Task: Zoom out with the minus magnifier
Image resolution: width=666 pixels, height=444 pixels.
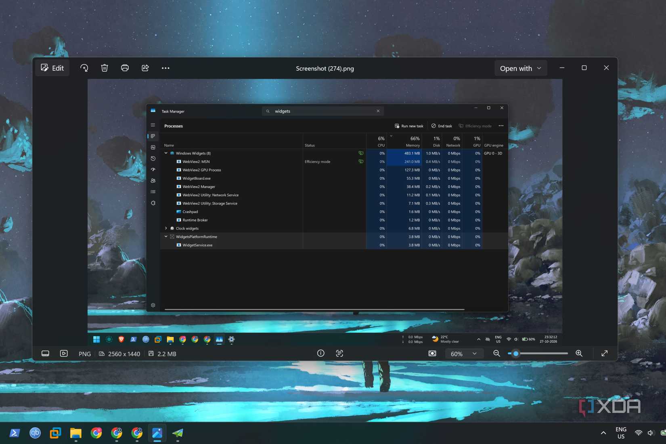Action: [x=496, y=354]
